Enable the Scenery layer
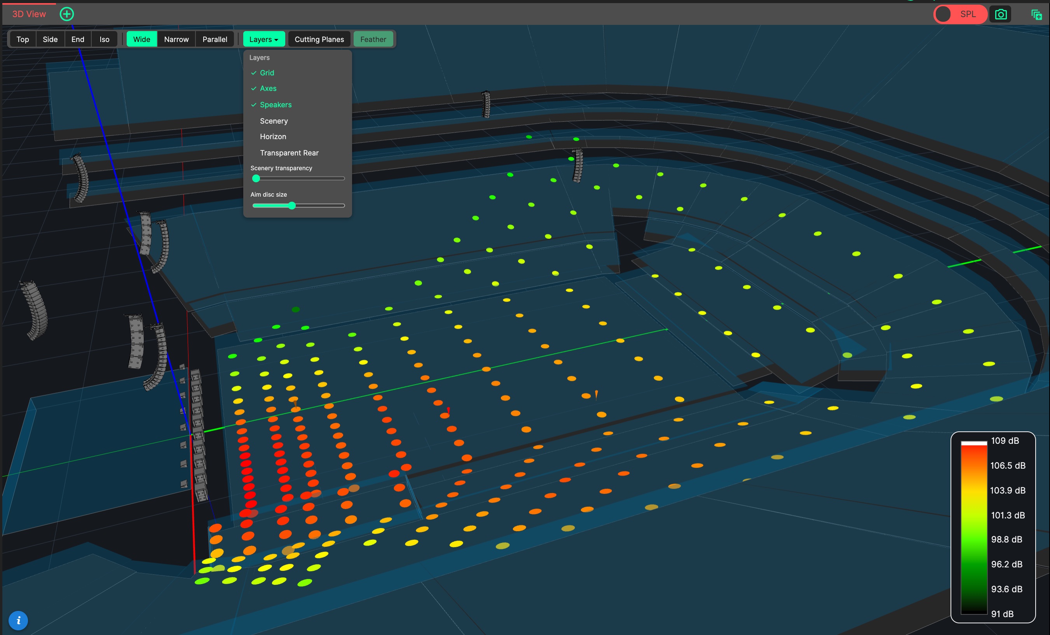 point(274,121)
